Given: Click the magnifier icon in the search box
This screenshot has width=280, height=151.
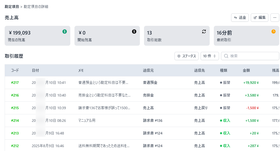Looking at the screenshot, I should click(226, 56).
